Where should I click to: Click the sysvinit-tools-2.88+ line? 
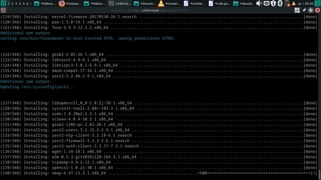[158, 108]
